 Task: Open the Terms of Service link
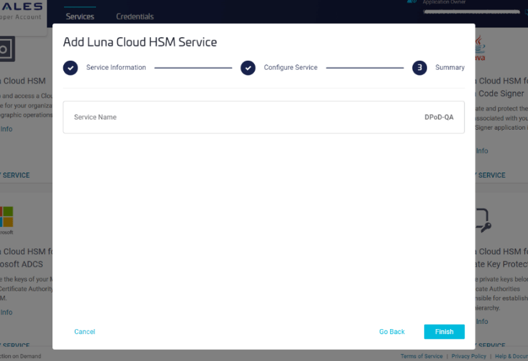(x=421, y=357)
